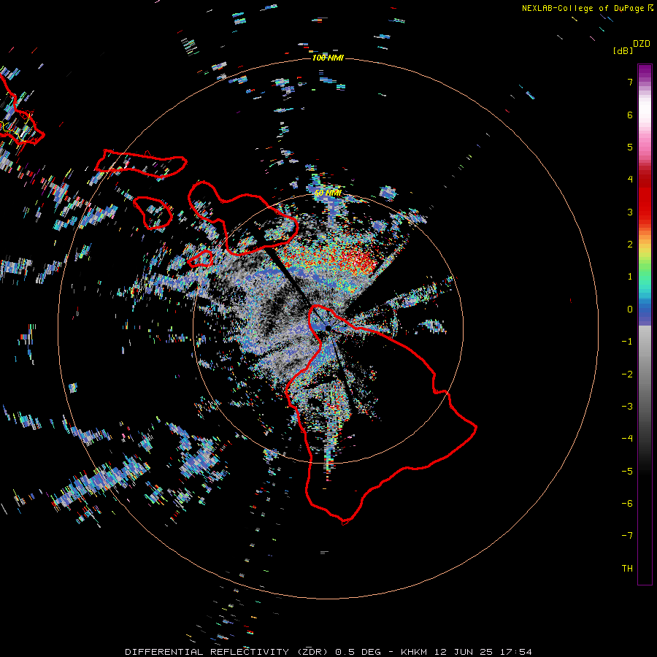Click the purple top of the color bar
This screenshot has width=657, height=657.
click(x=645, y=72)
